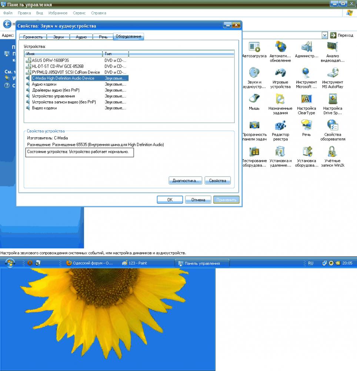357x371 pixels.
Task: Open Настройка ClearType icon
Action: [306, 99]
